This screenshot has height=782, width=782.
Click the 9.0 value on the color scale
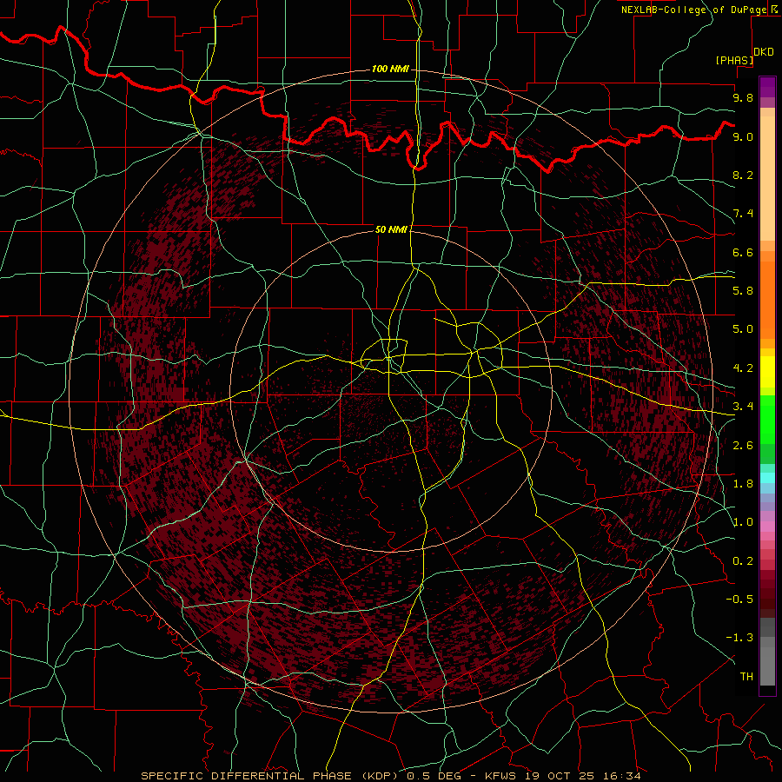(743, 136)
